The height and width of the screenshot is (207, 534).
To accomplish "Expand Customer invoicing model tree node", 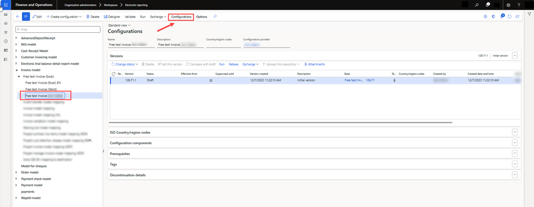I will click(x=16, y=57).
